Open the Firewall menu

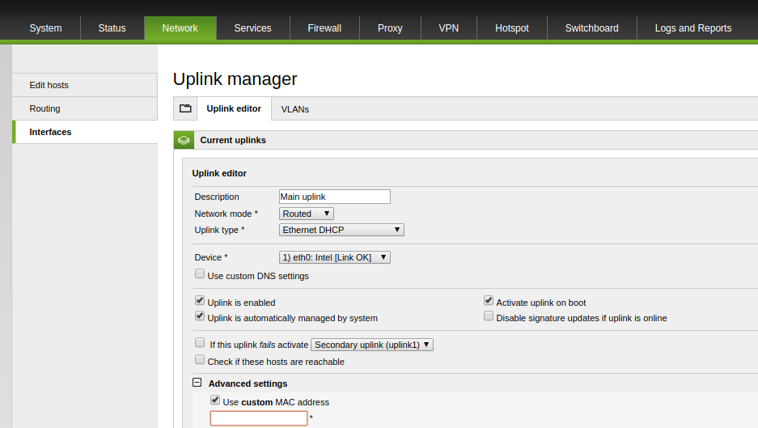point(324,28)
